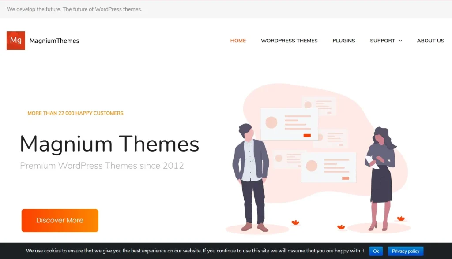Click the red Mg logo icon
This screenshot has width=452, height=259.
[x=16, y=41]
